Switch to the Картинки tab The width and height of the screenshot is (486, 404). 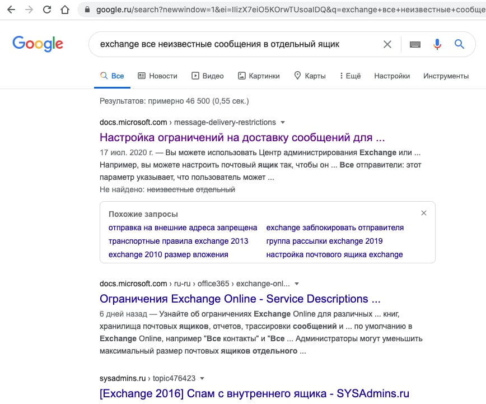point(259,76)
